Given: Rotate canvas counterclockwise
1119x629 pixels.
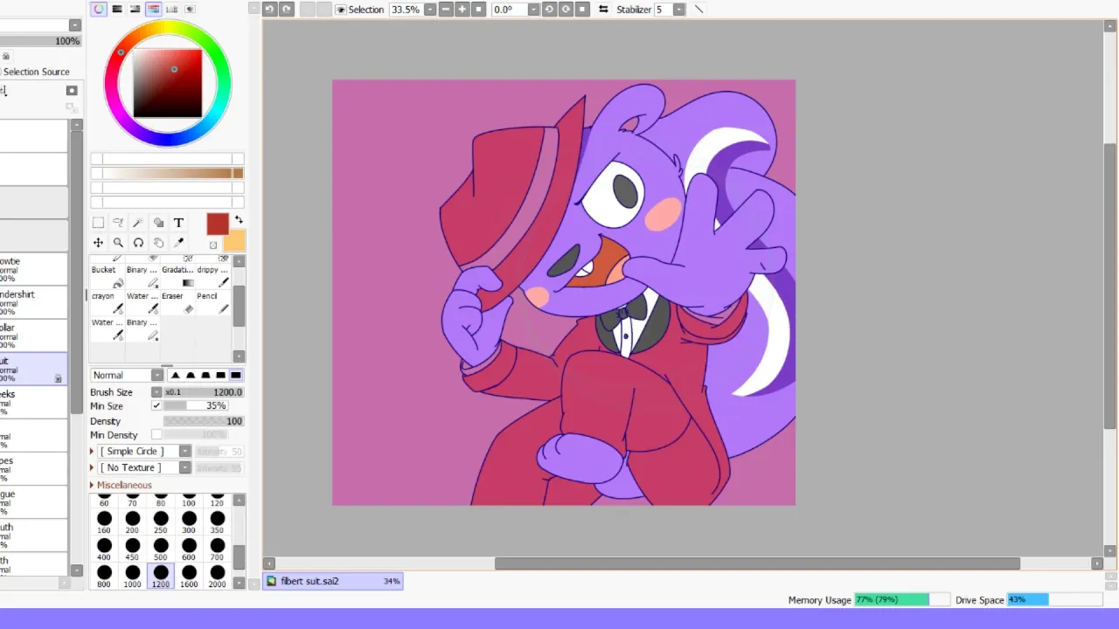Looking at the screenshot, I should coord(549,9).
